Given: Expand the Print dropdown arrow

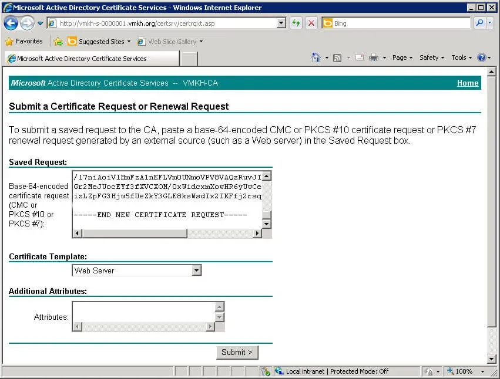Looking at the screenshot, I should tap(384, 57).
